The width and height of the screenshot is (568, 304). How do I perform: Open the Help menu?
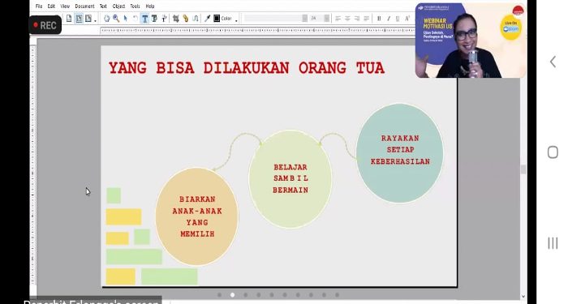(149, 6)
